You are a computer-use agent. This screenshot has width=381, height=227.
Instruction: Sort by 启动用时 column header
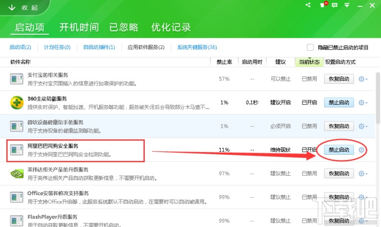pos(252,62)
